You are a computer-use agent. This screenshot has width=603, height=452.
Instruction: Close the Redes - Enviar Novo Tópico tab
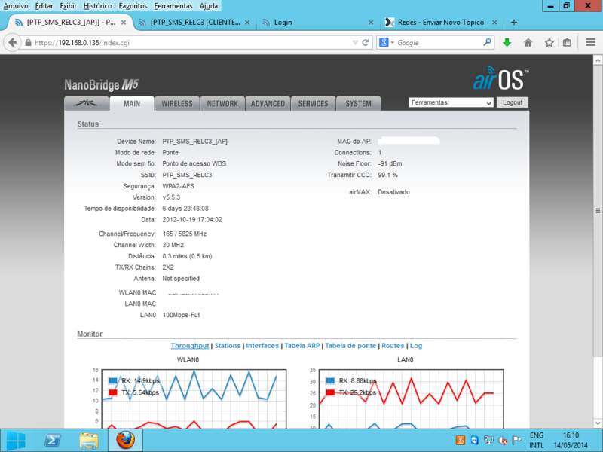(x=494, y=23)
